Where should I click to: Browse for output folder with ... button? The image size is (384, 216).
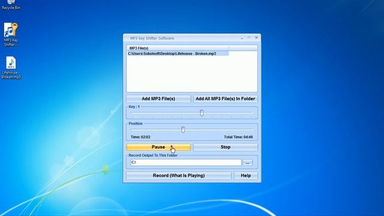pyautogui.click(x=247, y=163)
